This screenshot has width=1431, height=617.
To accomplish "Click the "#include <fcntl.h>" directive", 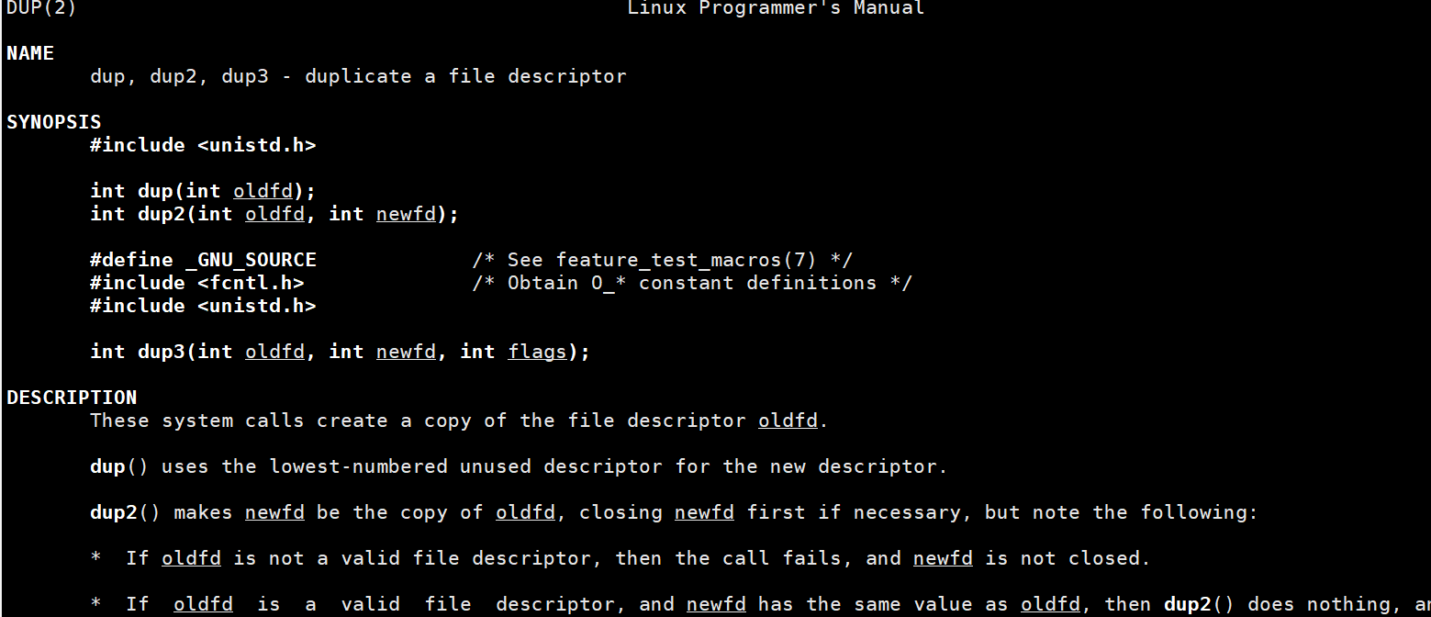I will [196, 283].
